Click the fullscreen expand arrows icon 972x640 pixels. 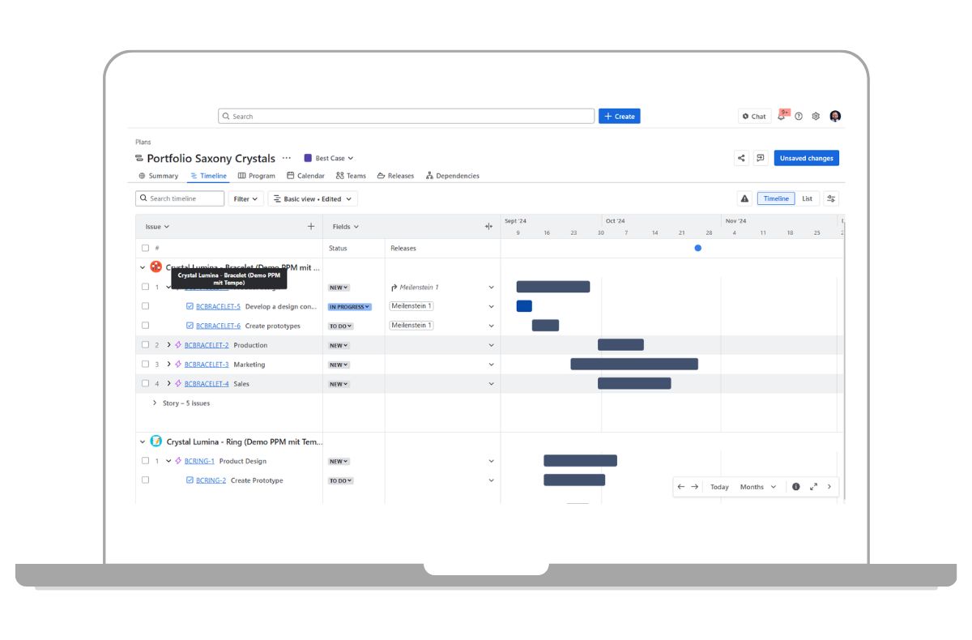pyautogui.click(x=813, y=487)
